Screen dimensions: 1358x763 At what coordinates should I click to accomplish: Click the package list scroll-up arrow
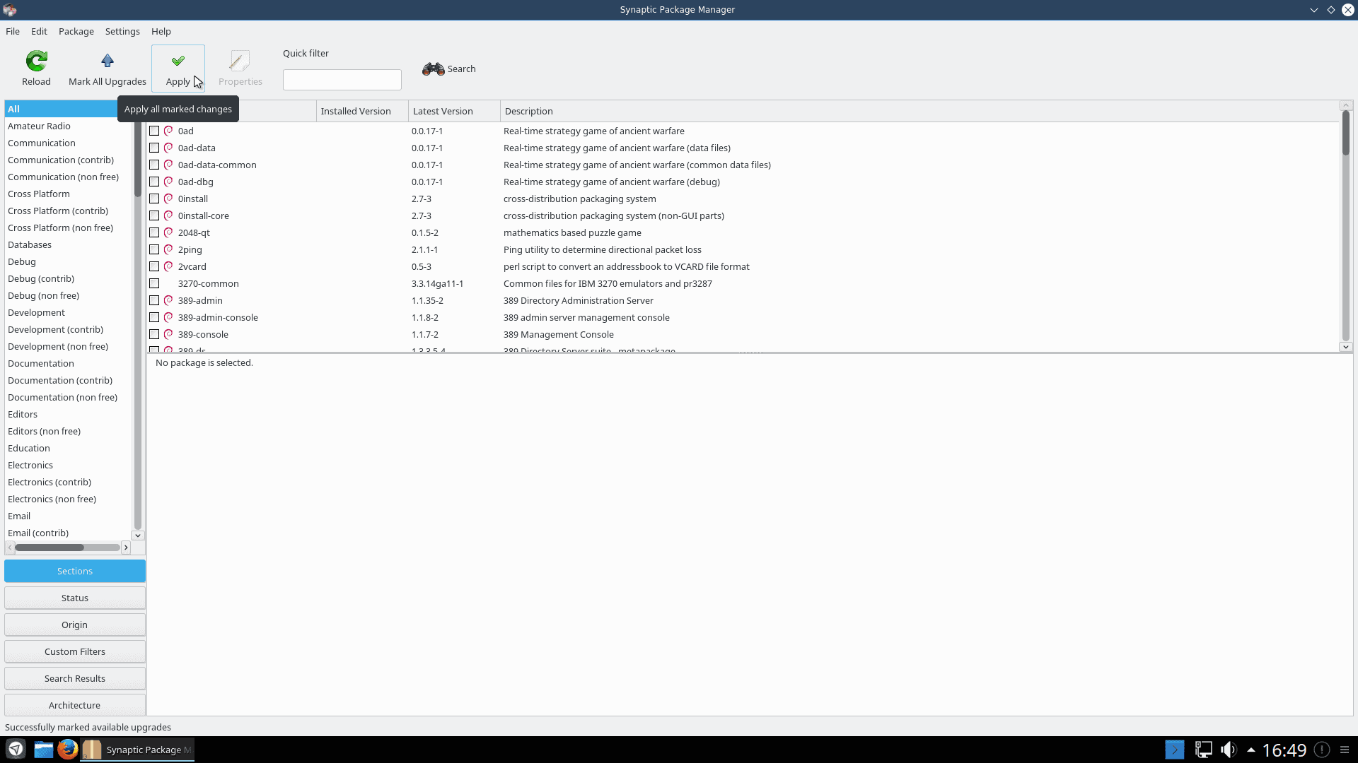click(x=1345, y=105)
